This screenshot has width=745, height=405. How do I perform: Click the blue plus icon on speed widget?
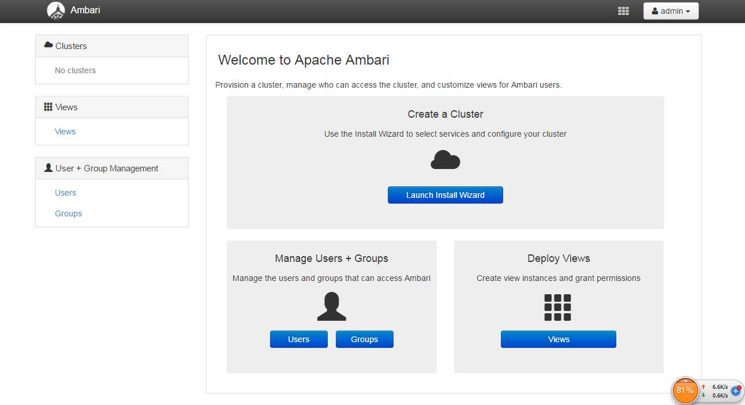(736, 391)
